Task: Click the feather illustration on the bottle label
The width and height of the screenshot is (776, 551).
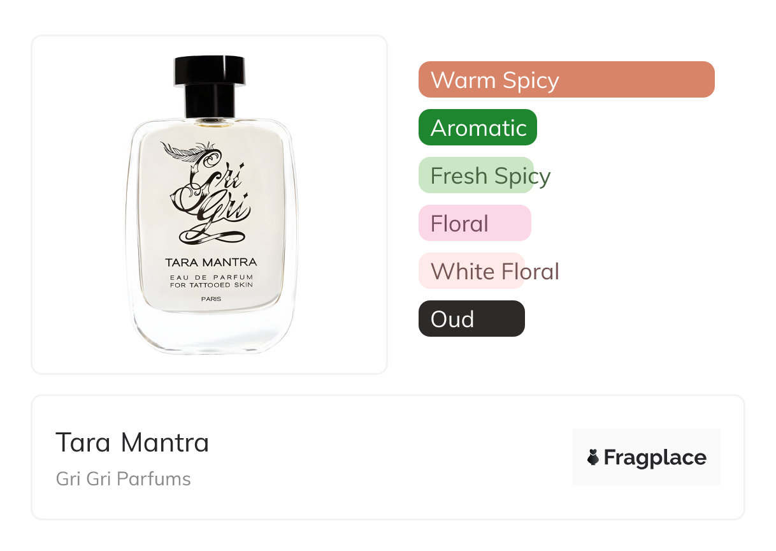Action: coord(183,152)
